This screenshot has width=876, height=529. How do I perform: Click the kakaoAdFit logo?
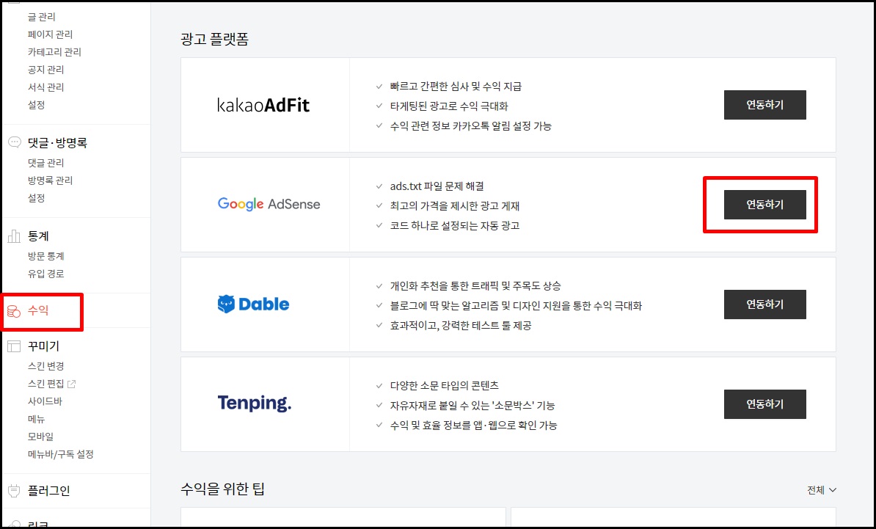point(266,104)
